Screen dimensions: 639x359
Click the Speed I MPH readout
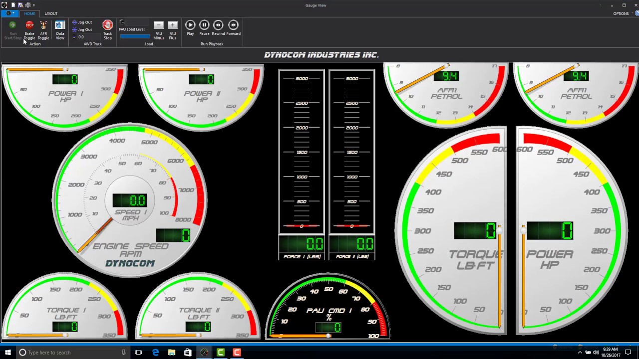(x=130, y=200)
